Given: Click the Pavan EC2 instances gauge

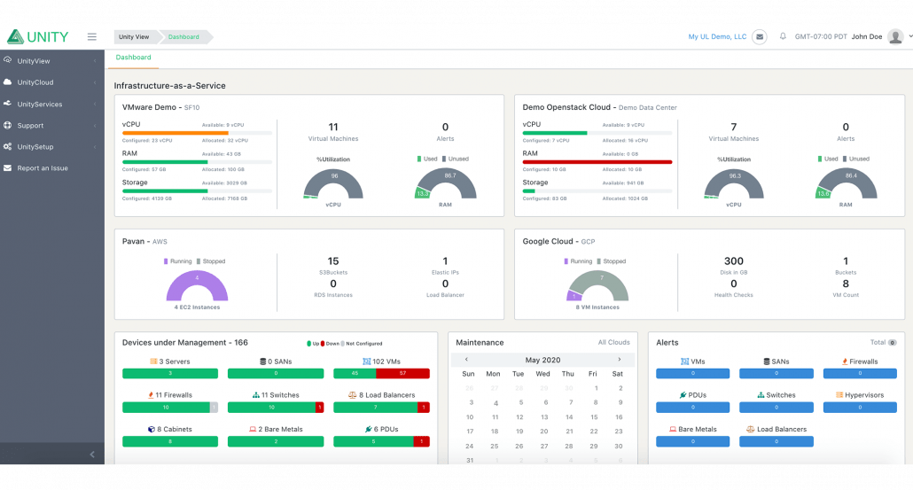Looking at the screenshot, I should [x=197, y=286].
